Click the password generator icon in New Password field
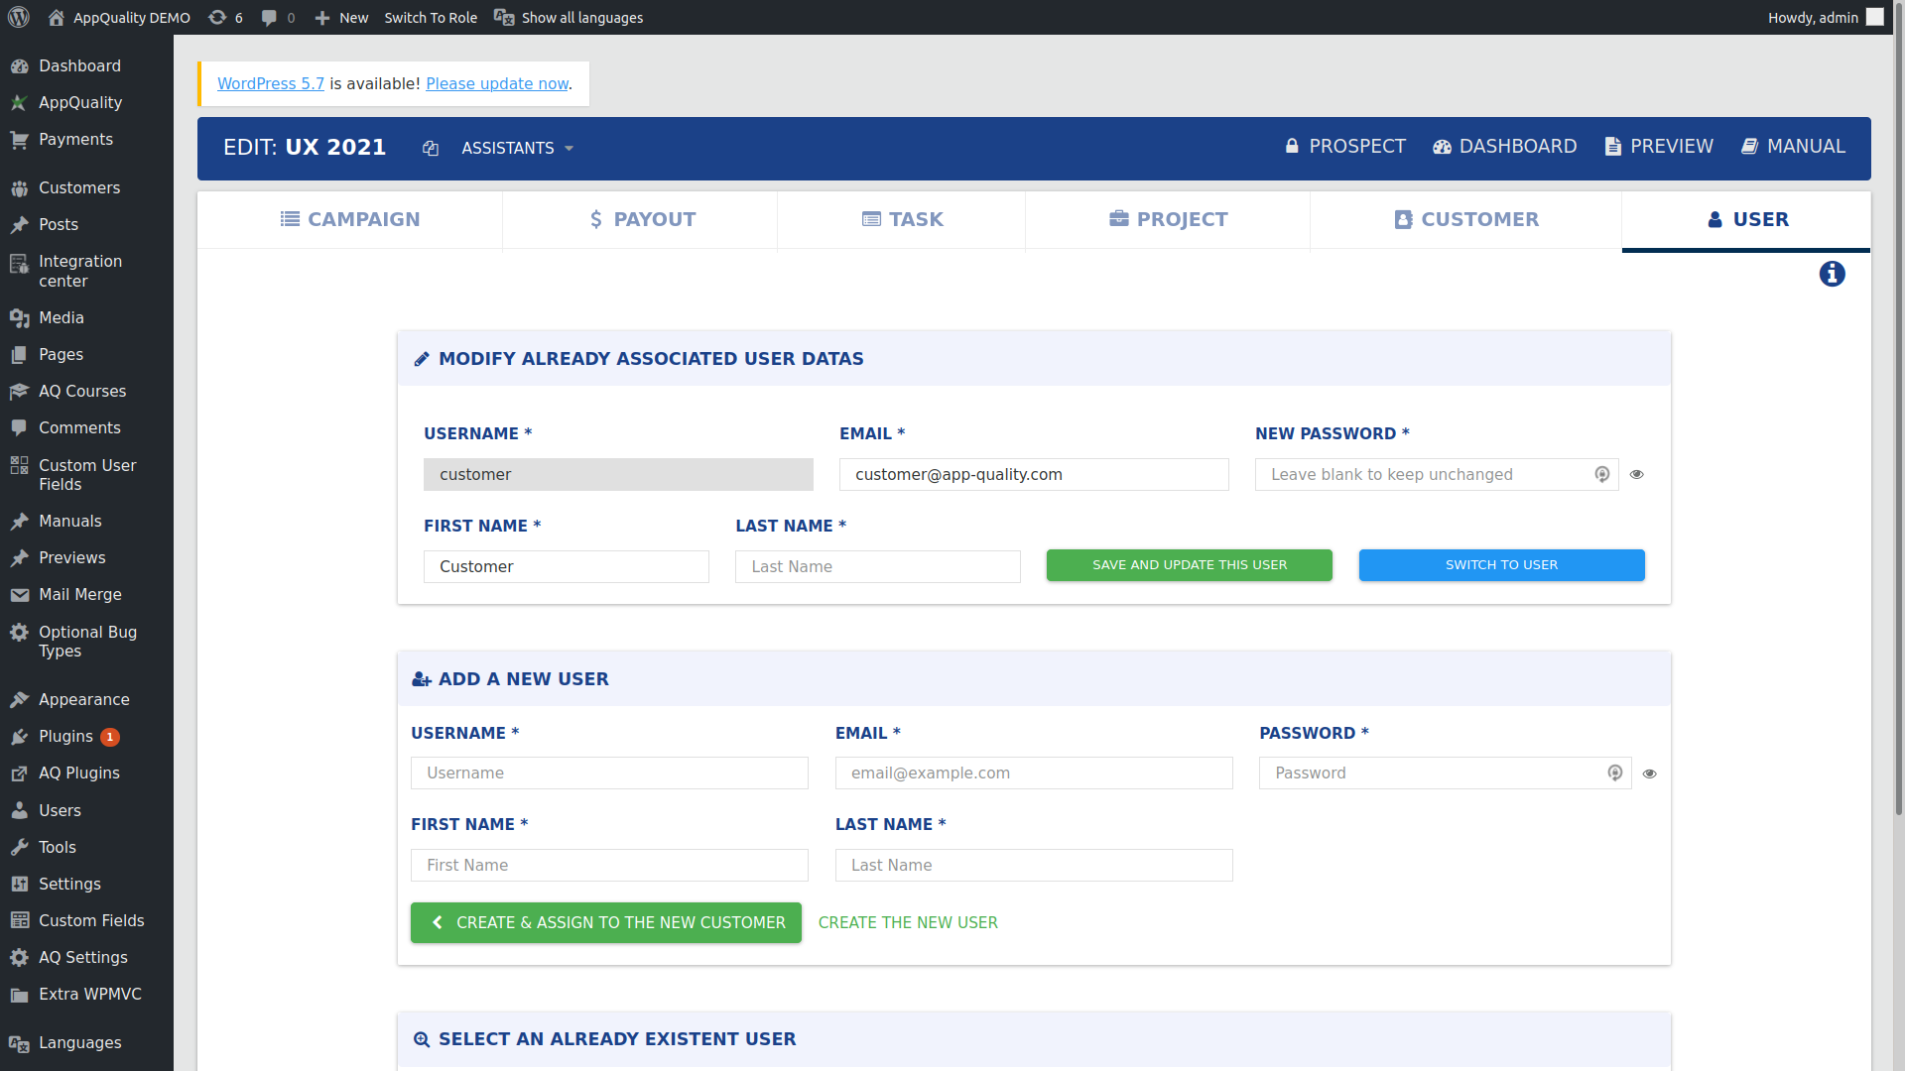 [x=1601, y=474]
